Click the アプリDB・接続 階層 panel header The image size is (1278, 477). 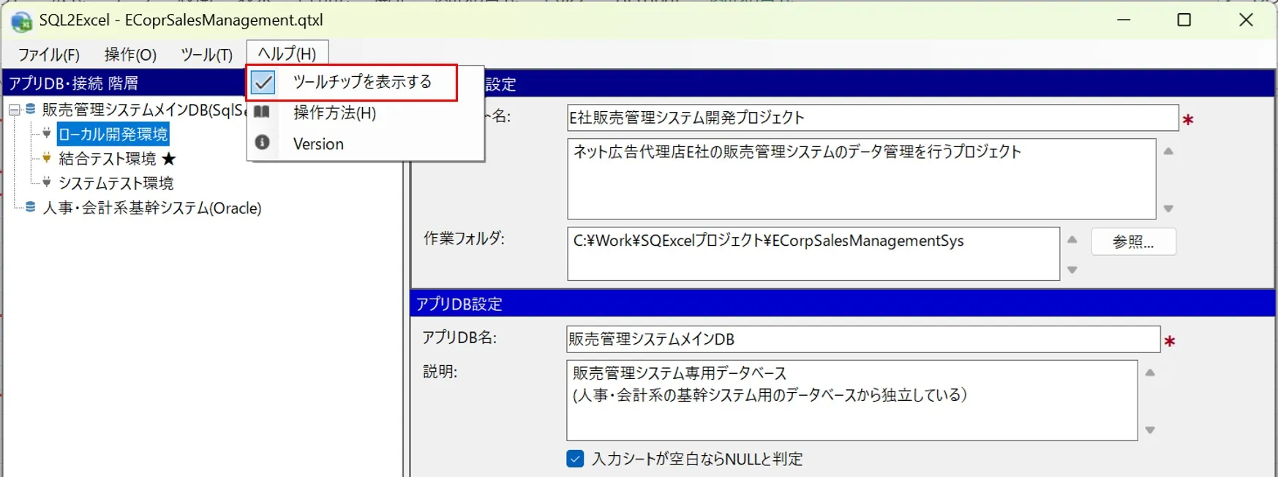point(125,83)
